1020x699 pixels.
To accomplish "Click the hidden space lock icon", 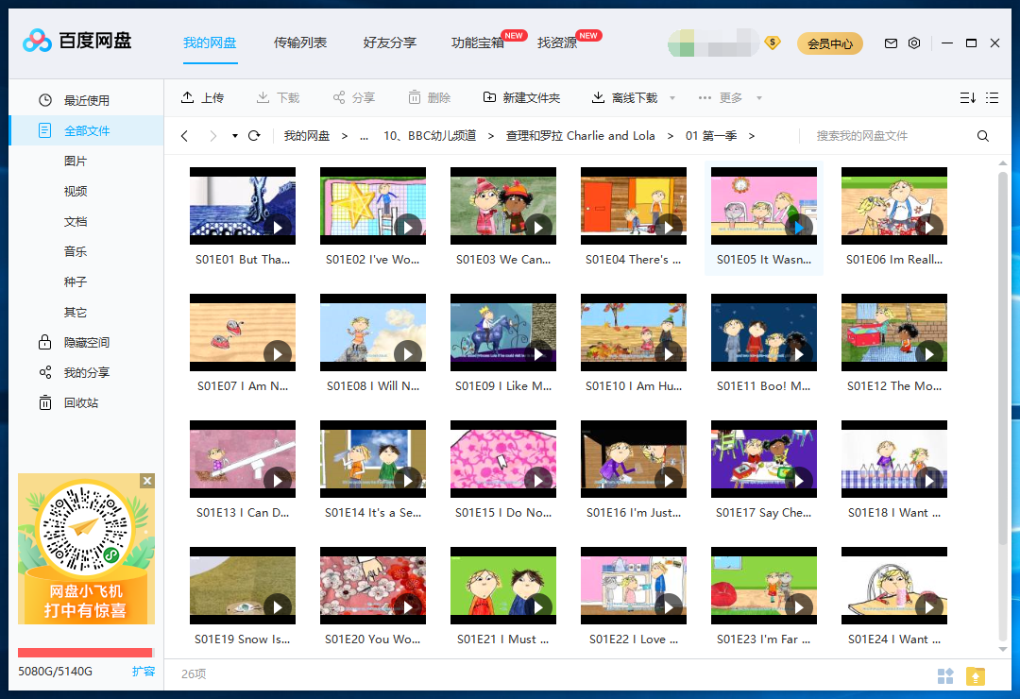I will pyautogui.click(x=45, y=342).
